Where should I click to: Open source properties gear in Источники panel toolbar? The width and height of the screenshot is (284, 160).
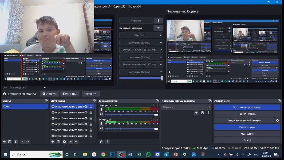pos(64,142)
